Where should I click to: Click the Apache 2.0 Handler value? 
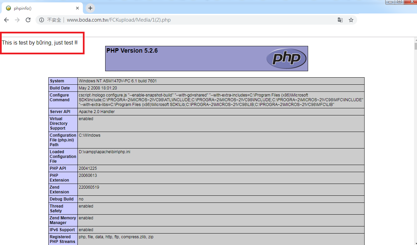(x=97, y=112)
